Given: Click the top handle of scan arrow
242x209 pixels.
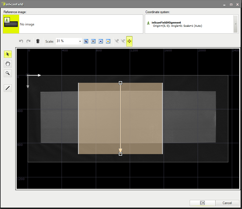Looking at the screenshot, I should click(120, 83).
